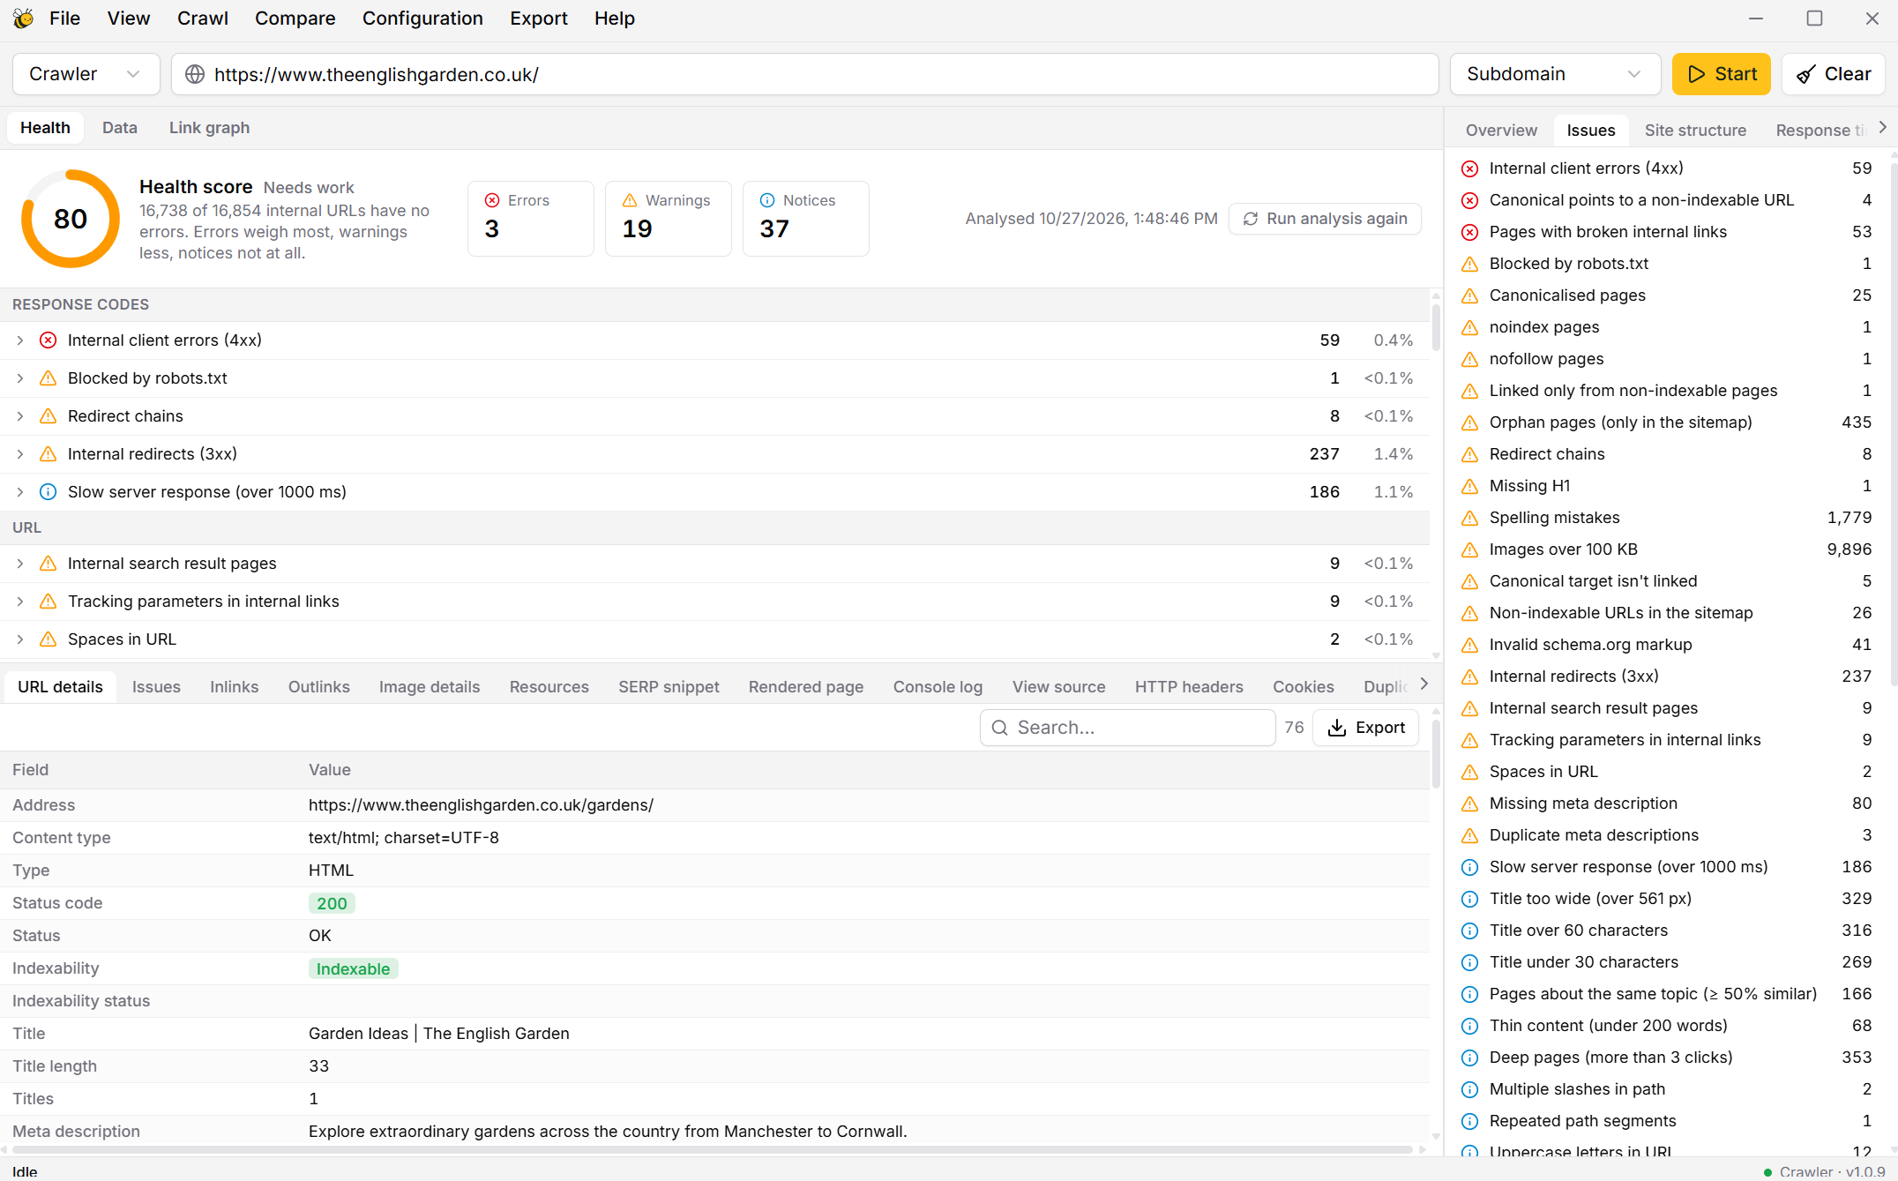Viewport: 1898px width, 1181px height.
Task: Expand the Blocked by robots.txt row
Action: pos(20,378)
